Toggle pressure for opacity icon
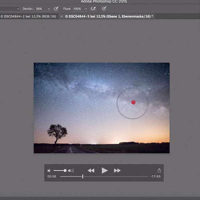This screenshot has height=200, width=200. 56,9
